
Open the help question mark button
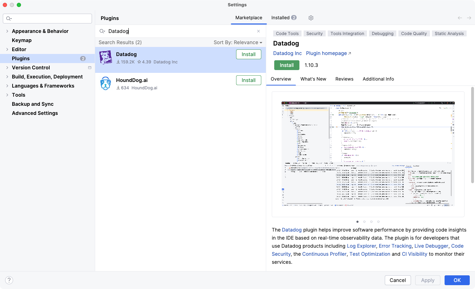(9, 280)
